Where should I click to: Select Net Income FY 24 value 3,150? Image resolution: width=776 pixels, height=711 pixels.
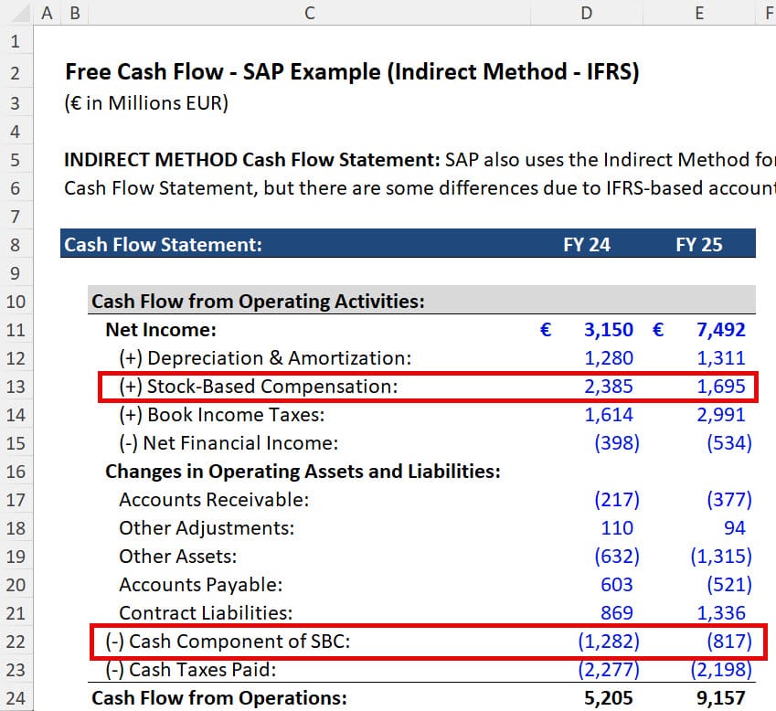point(608,330)
